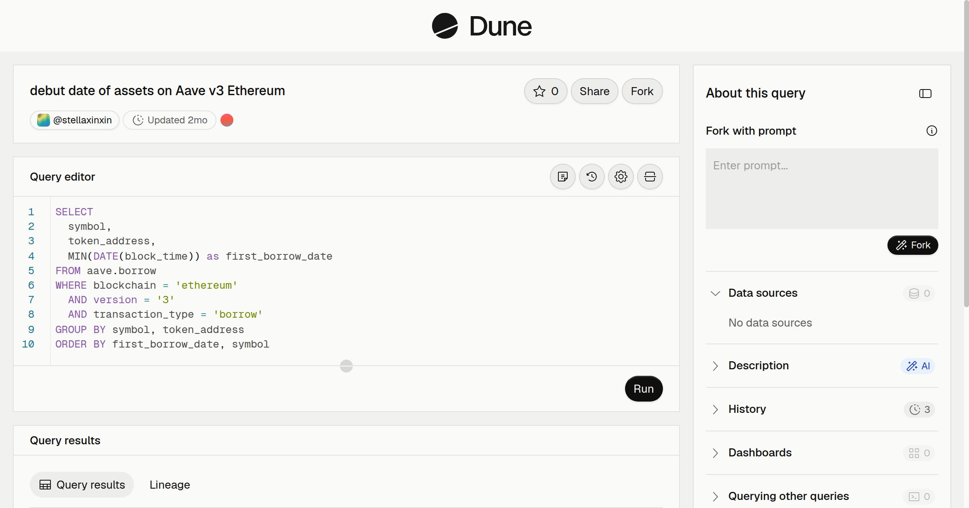Click 'ethereum' string in line 6
Screen dimensions: 969x508
point(206,285)
